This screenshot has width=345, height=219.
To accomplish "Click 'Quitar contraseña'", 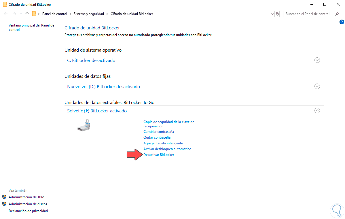I will coord(157,137).
